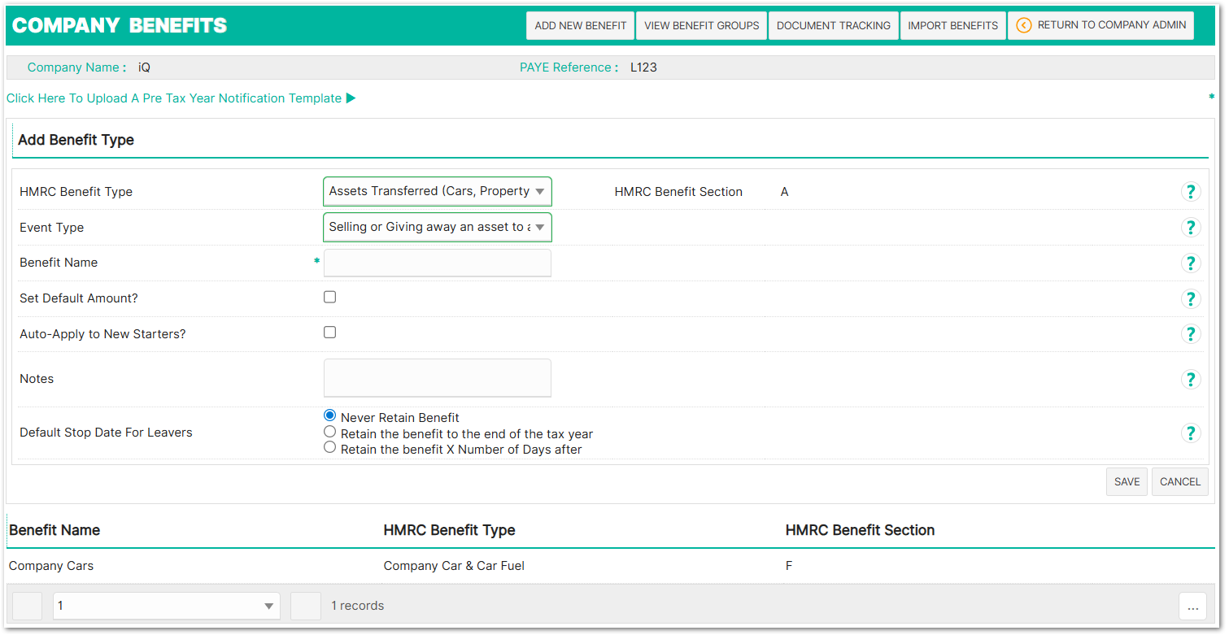The image size is (1229, 635).
Task: Click into the Benefit Name text field
Action: tap(437, 263)
